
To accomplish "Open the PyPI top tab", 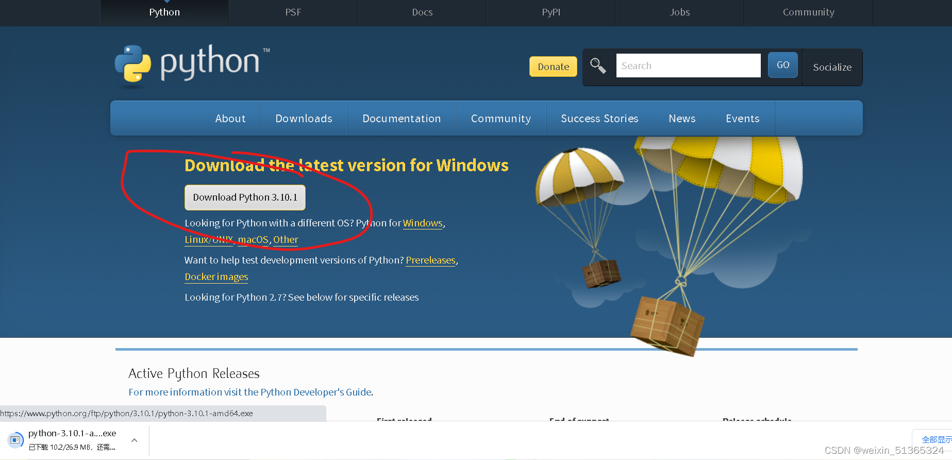I will click(x=551, y=12).
